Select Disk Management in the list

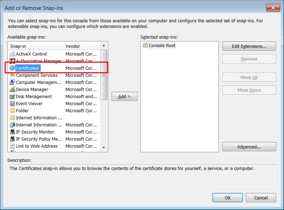tap(34, 96)
